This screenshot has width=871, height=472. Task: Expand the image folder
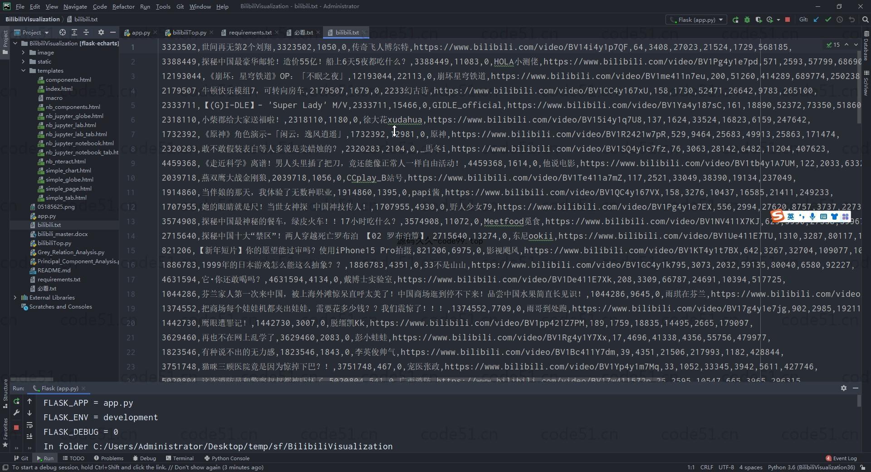[x=24, y=53]
